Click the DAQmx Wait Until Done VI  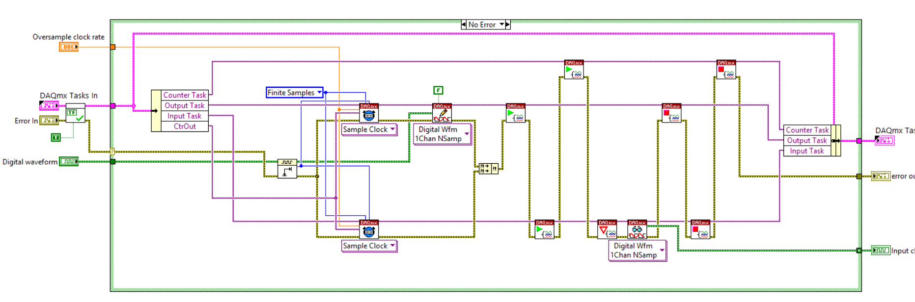tap(607, 229)
